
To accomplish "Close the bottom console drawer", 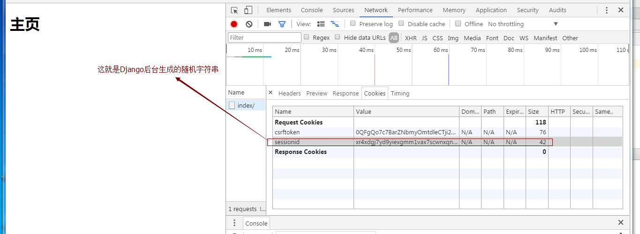I will click(621, 223).
